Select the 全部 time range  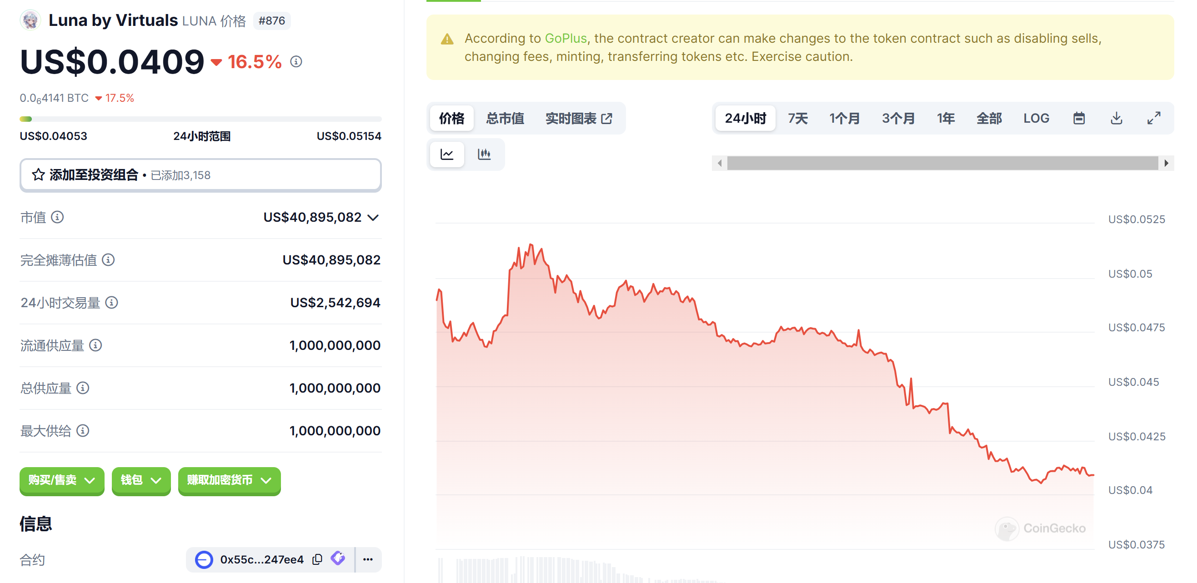pos(989,119)
